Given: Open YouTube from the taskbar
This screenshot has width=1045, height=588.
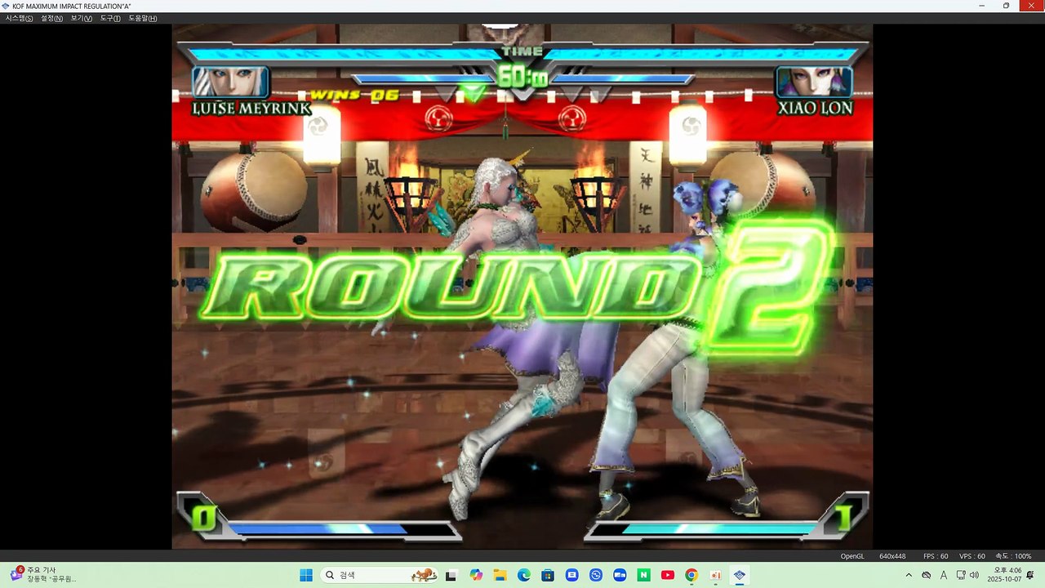Looking at the screenshot, I should tap(668, 575).
